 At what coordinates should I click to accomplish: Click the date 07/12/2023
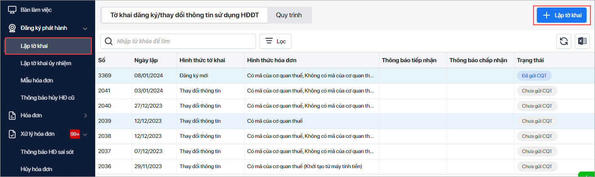pos(148,151)
